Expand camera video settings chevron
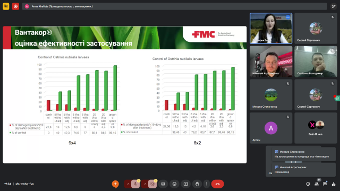 coord(145,184)
